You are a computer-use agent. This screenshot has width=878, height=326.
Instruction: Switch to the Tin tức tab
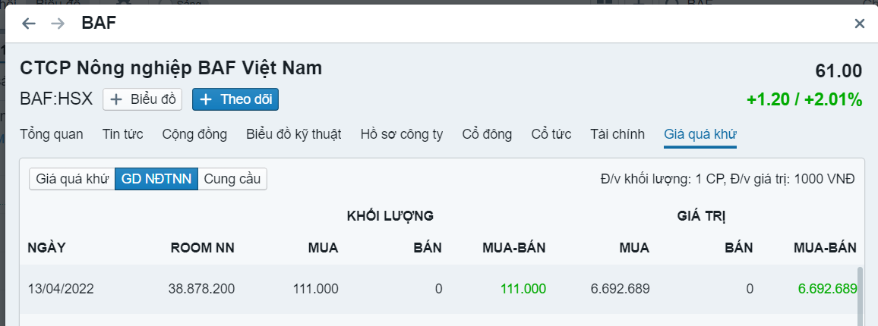point(122,134)
